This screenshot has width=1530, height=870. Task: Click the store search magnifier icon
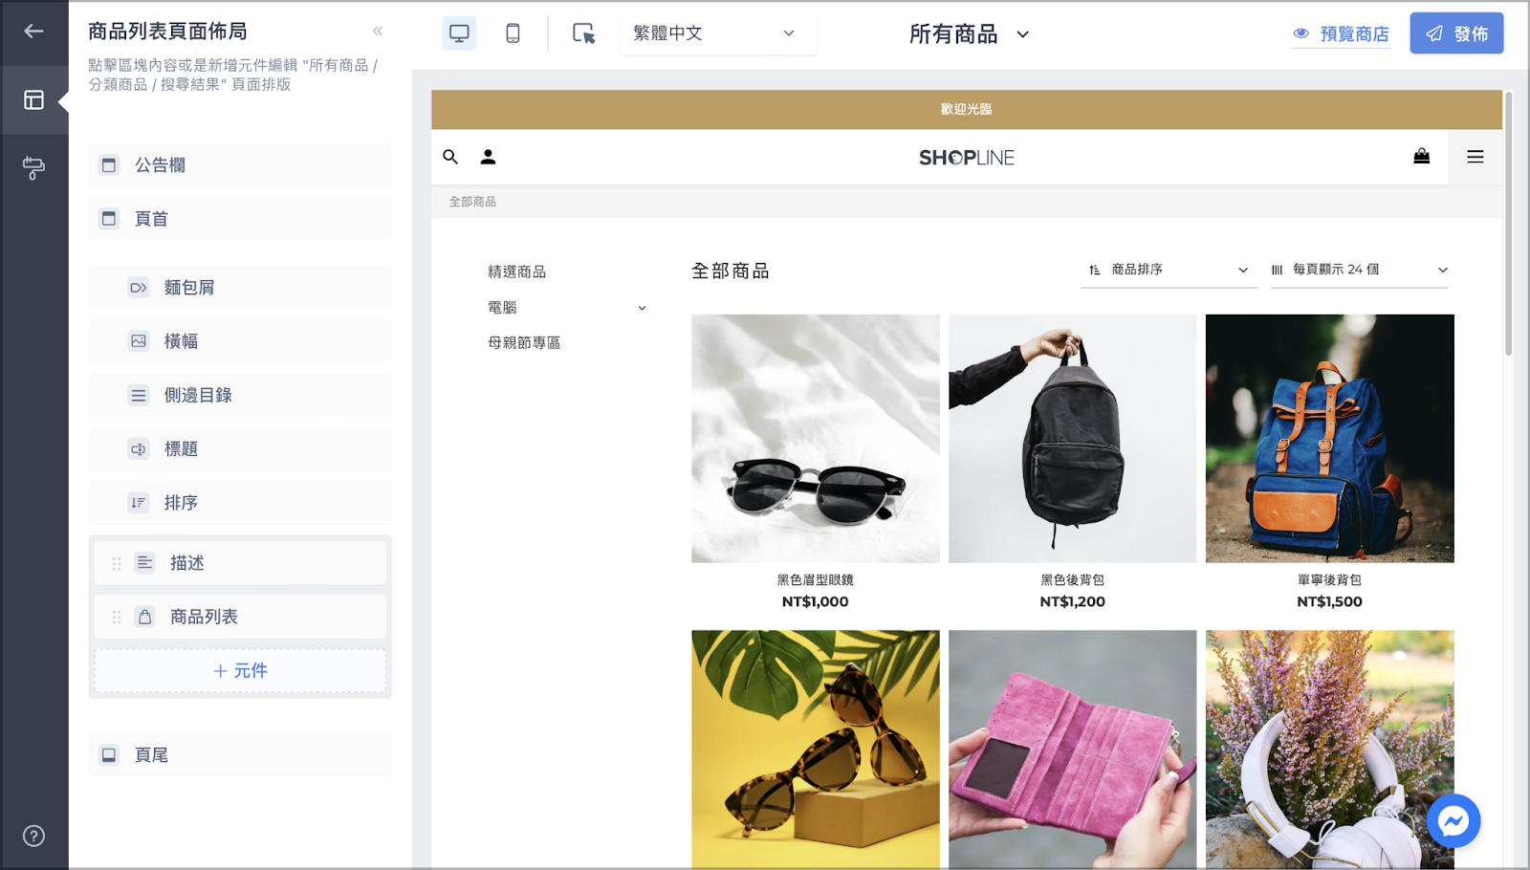450,157
